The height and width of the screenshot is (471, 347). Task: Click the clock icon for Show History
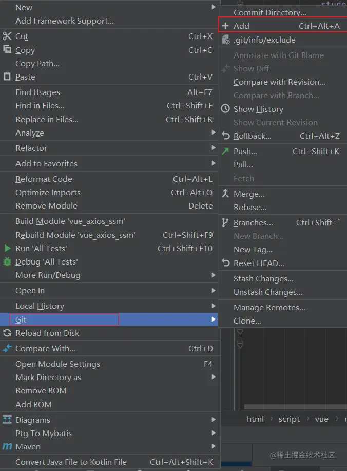tap(225, 109)
